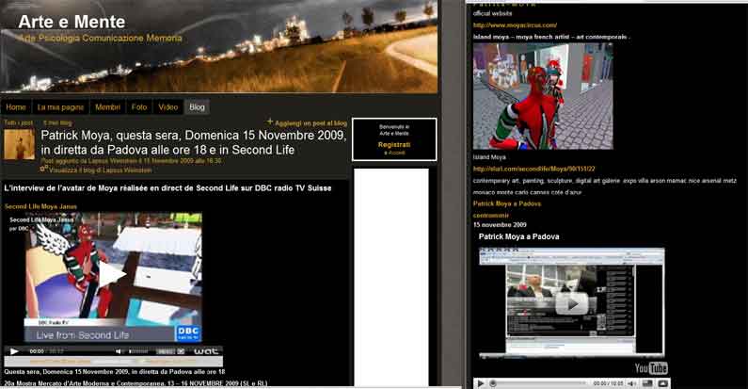Image resolution: width=748 pixels, height=389 pixels.
Task: Click the plus icon beside Aggiungi un post
Action: click(x=270, y=122)
